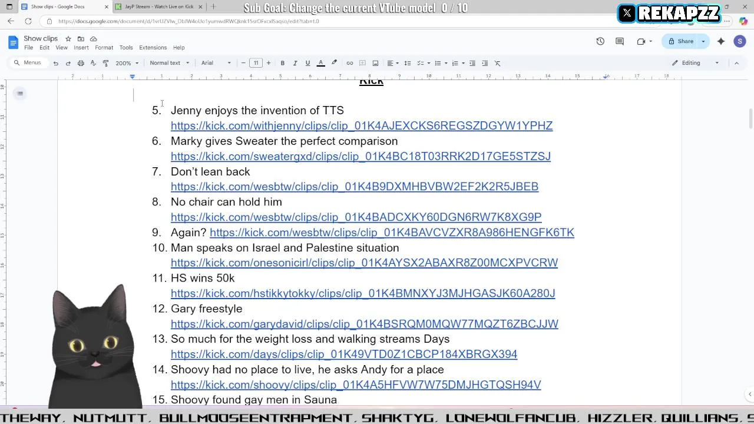Open the Google Docs home icon

(13, 42)
